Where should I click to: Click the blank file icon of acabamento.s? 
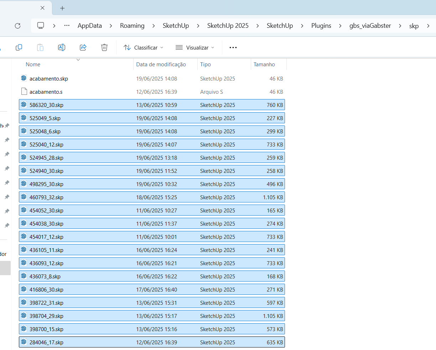pyautogui.click(x=24, y=91)
